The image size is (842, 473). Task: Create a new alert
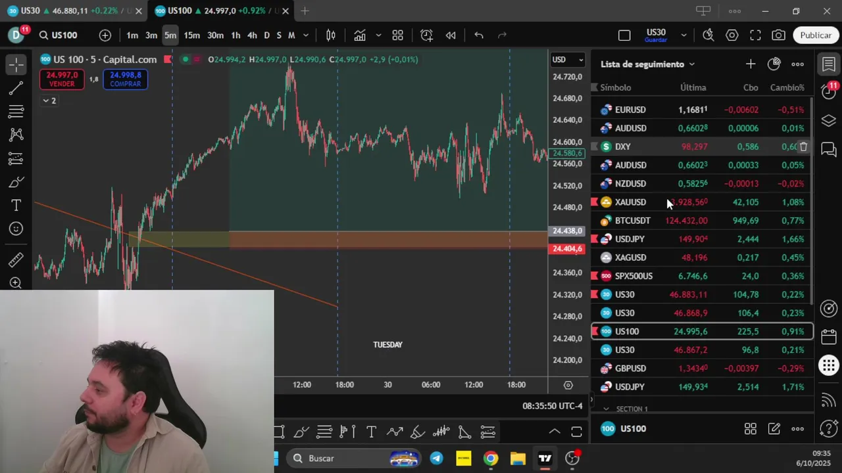click(427, 35)
